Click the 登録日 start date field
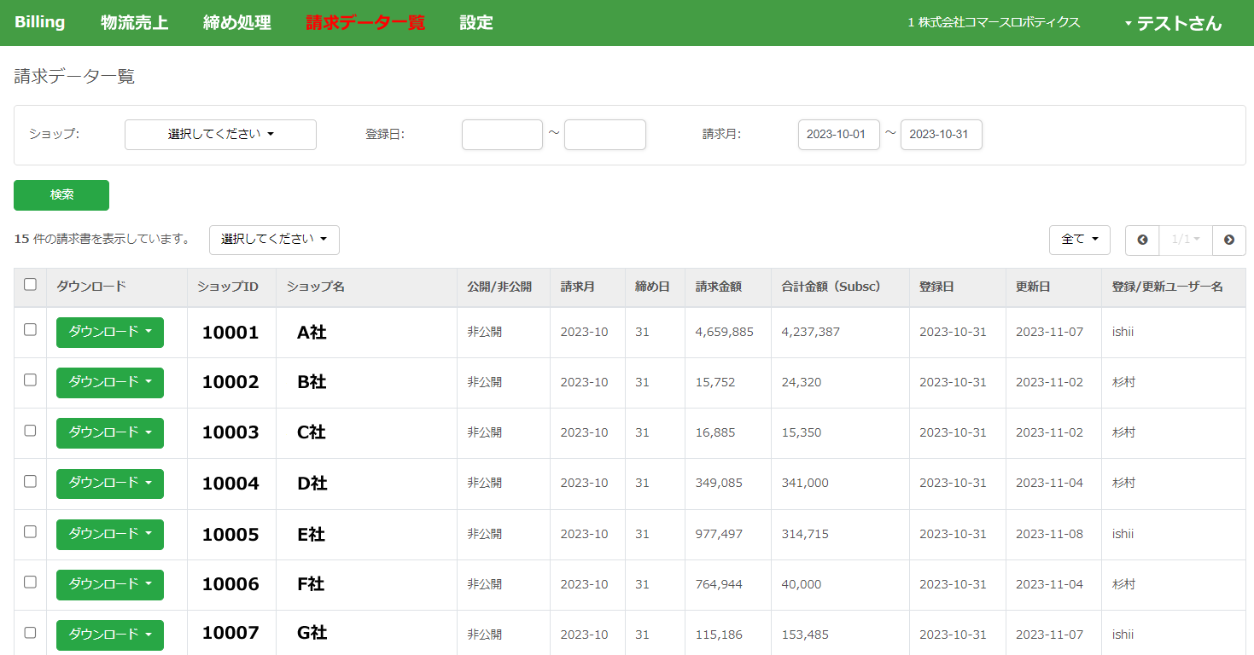Viewport: 1254px width, 655px height. pos(502,135)
